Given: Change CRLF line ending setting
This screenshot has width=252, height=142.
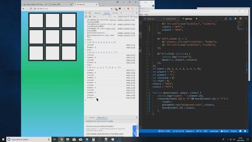Looking at the screenshot, I should (x=206, y=131).
